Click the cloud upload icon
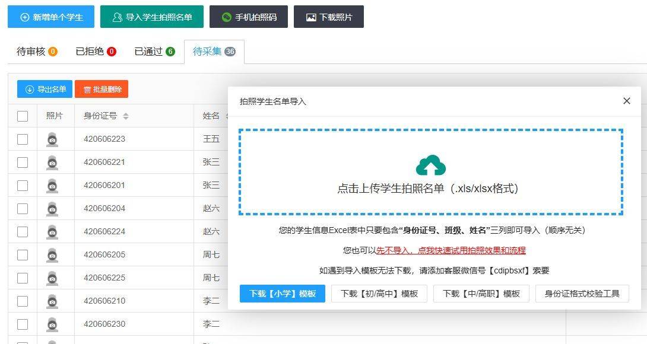 coord(430,165)
